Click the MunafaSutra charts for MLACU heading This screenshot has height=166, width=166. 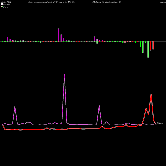(52, 2)
